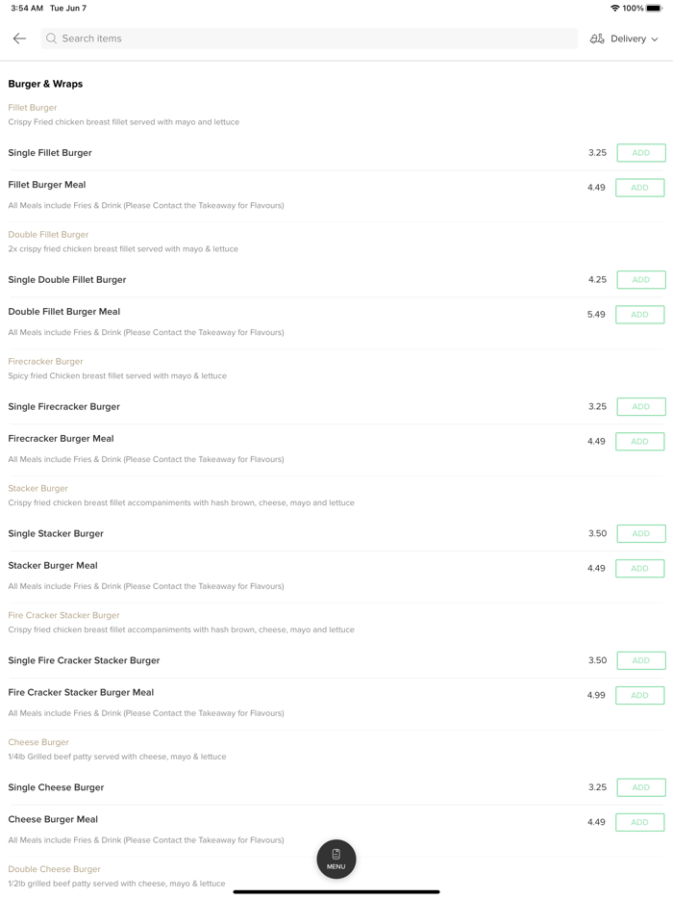Image resolution: width=673 pixels, height=899 pixels.
Task: Add Single Cheese Burger to order
Action: pos(640,788)
